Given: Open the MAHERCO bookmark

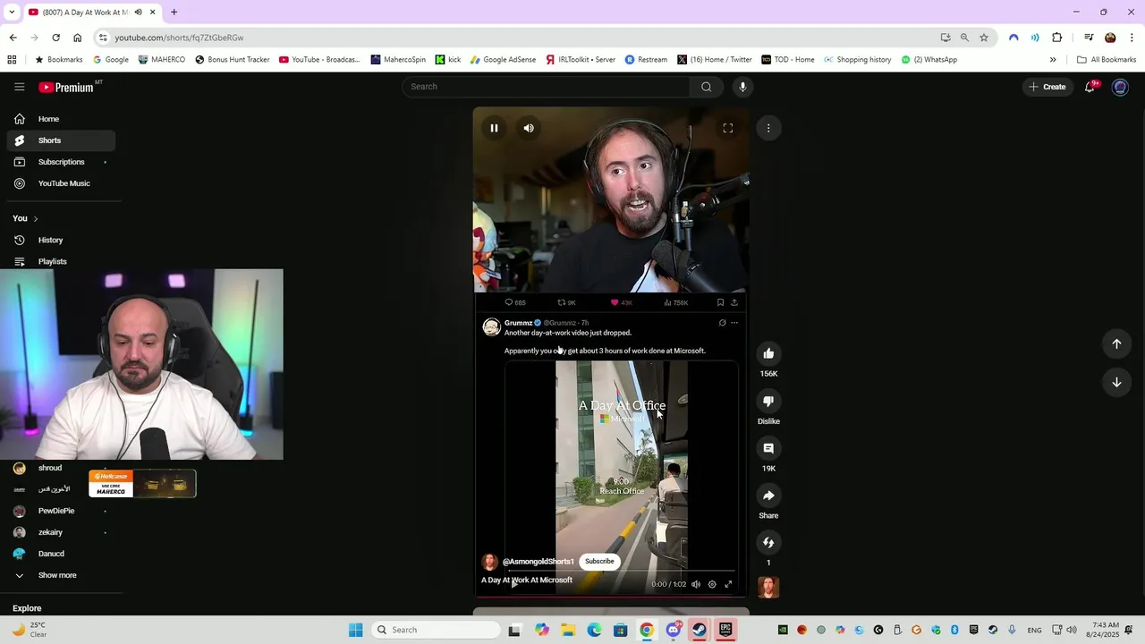Looking at the screenshot, I should 162,60.
